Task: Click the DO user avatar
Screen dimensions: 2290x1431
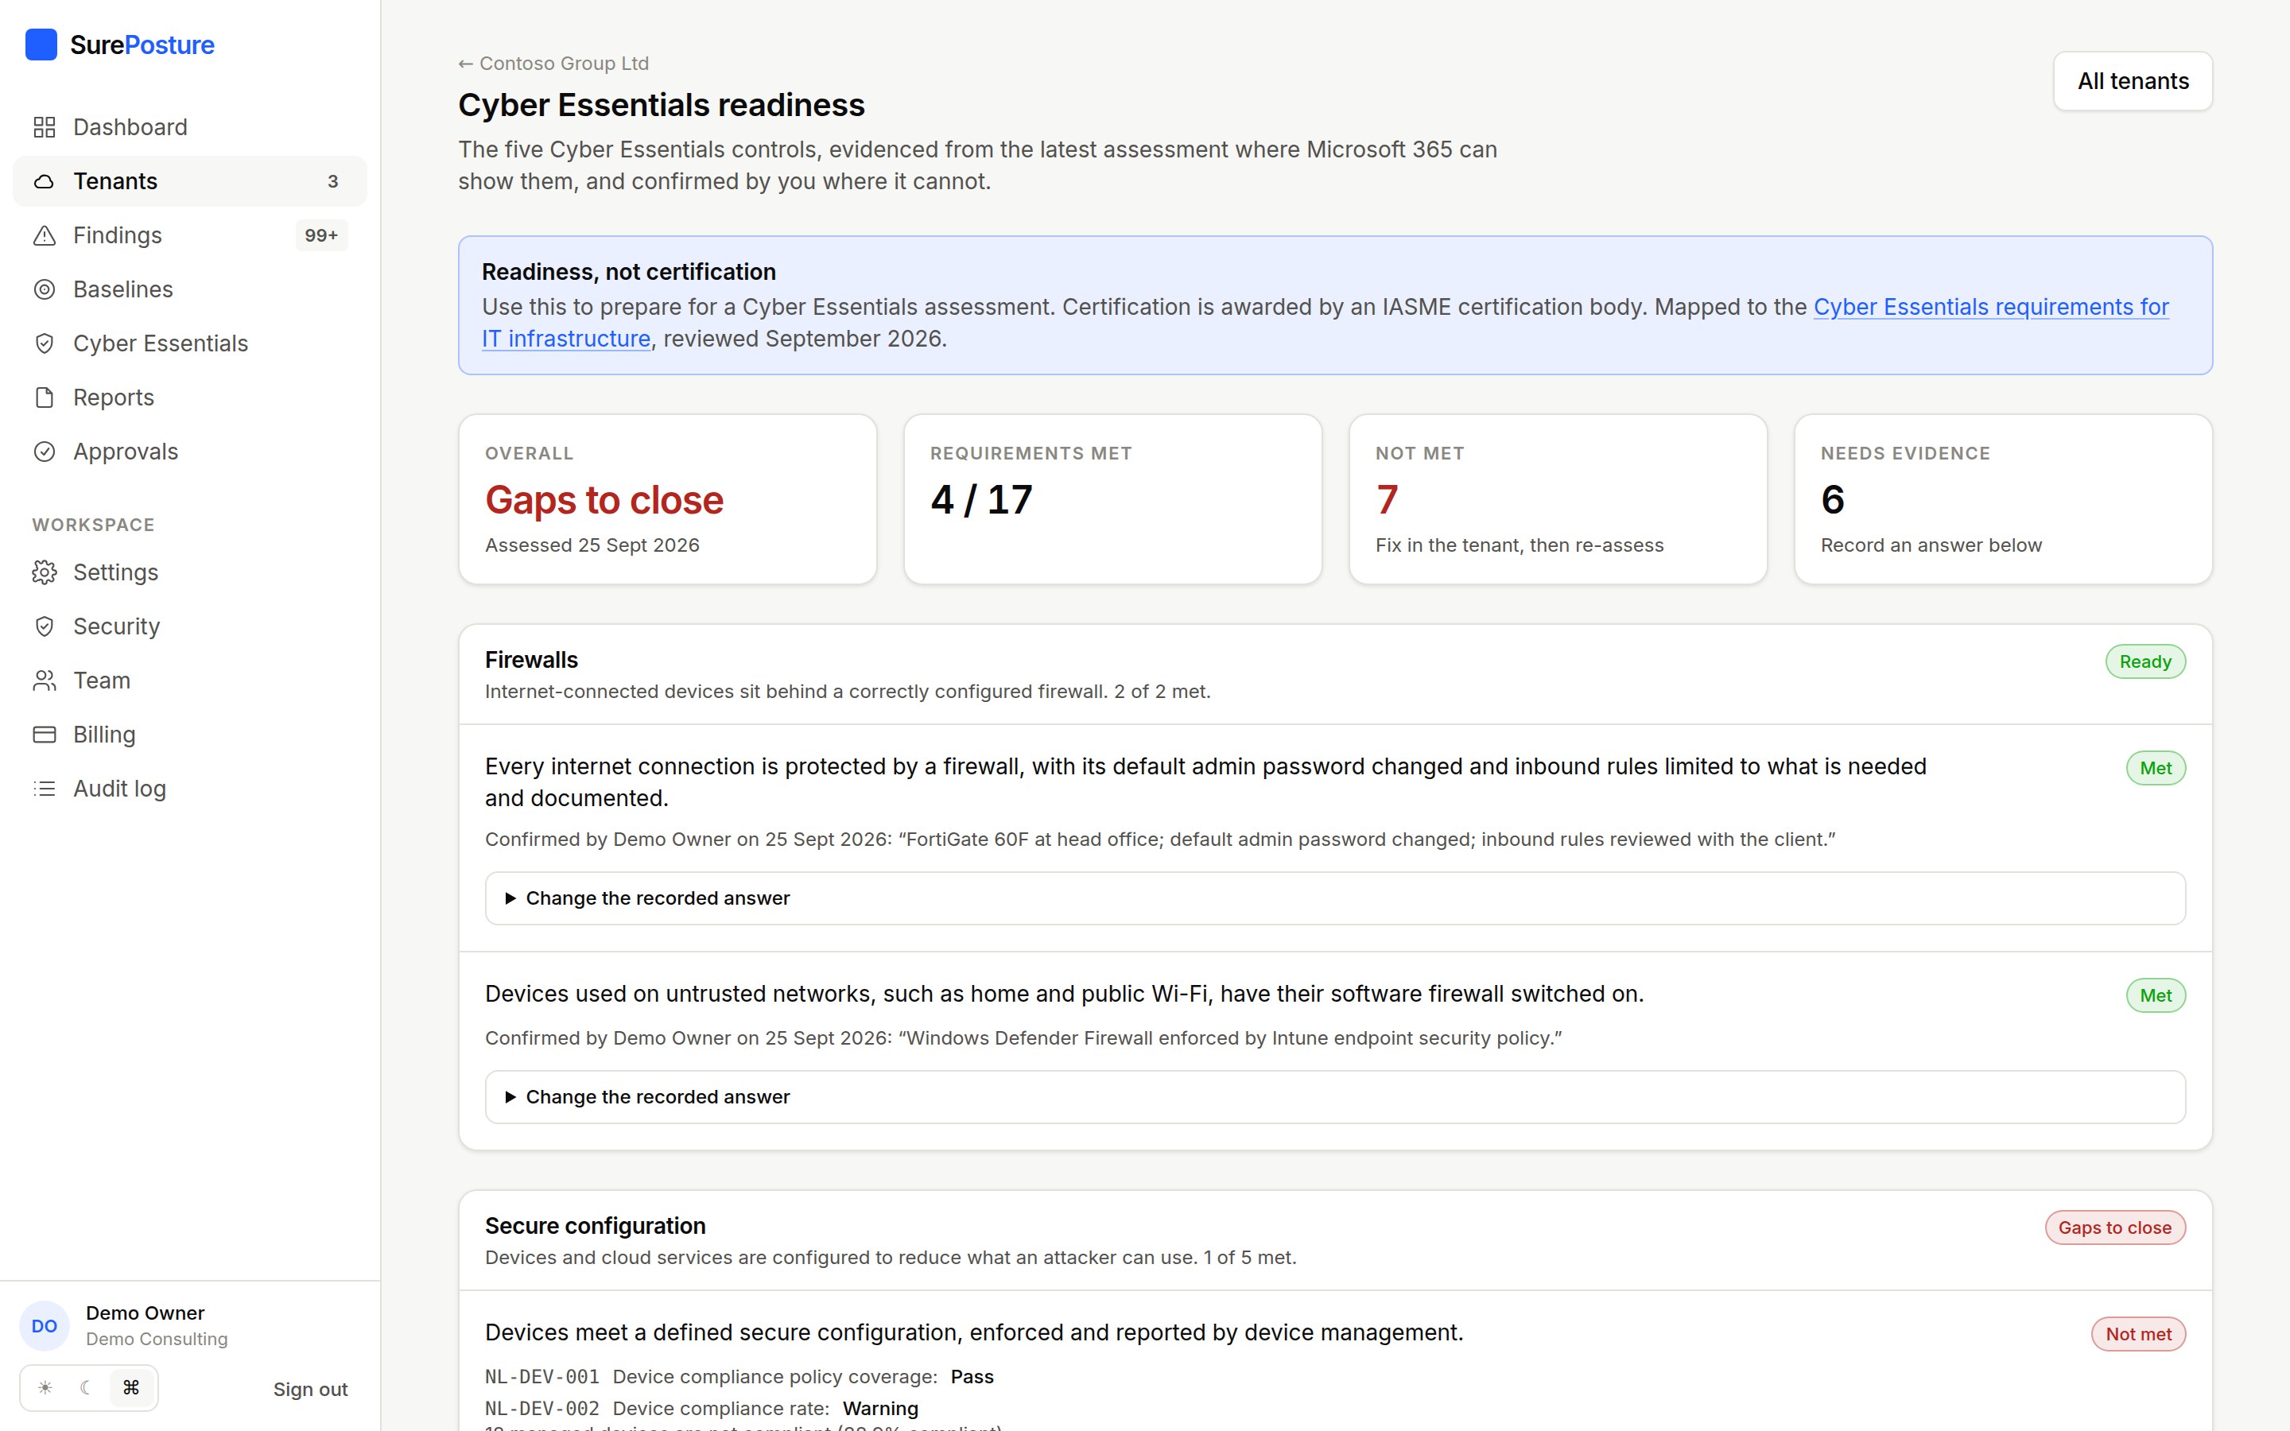Action: pyautogui.click(x=45, y=1326)
